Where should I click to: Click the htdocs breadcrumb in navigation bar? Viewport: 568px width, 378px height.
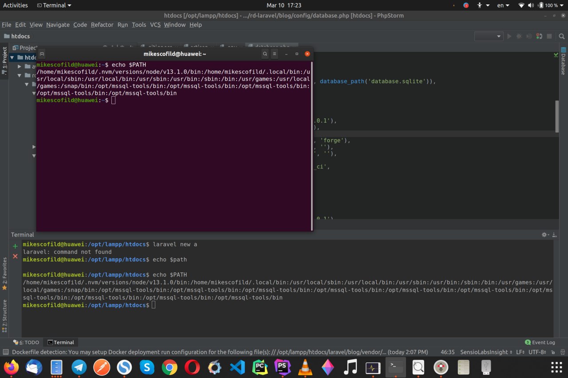coord(17,36)
